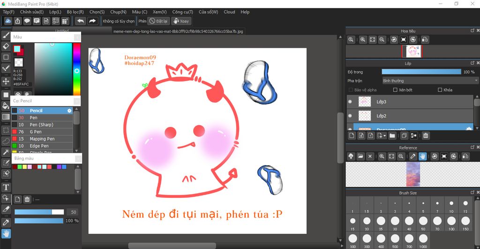
Task: Open the Bộ lọc(R) menu
Action: (75, 12)
